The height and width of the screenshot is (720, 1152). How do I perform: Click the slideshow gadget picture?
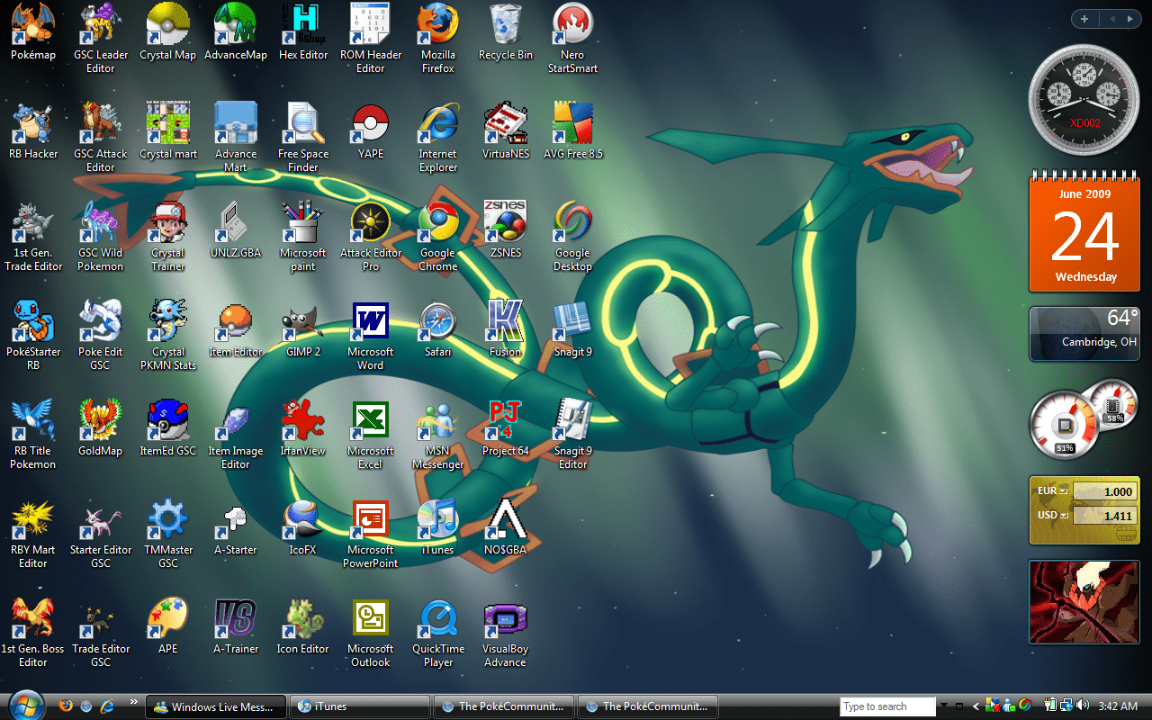pos(1085,601)
